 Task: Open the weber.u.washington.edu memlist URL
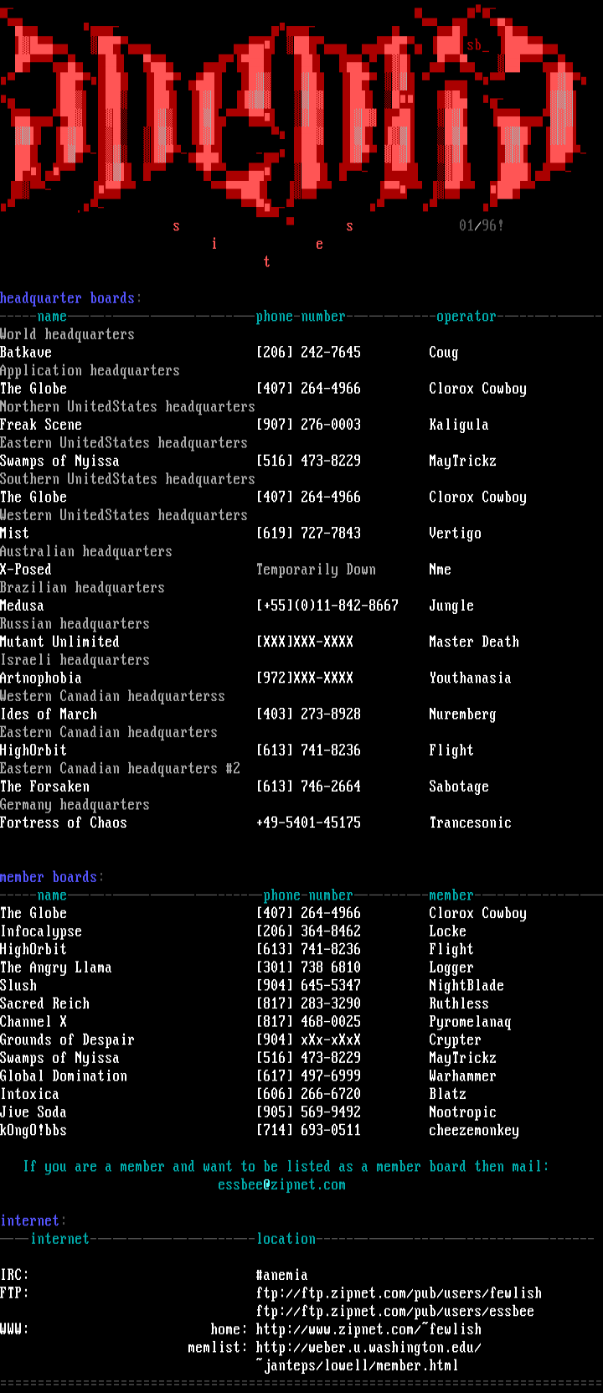point(368,1348)
